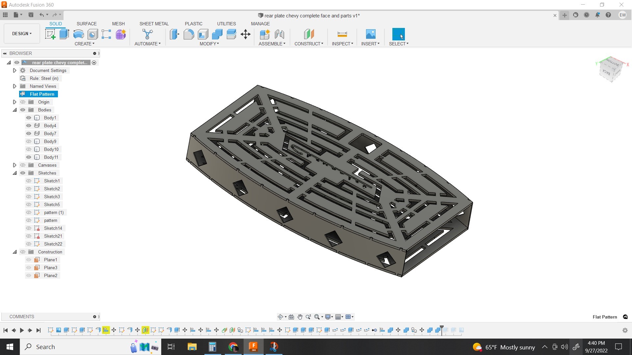The width and height of the screenshot is (632, 355).
Task: Activate the Extrude tool in the Create panel
Action: (x=64, y=34)
